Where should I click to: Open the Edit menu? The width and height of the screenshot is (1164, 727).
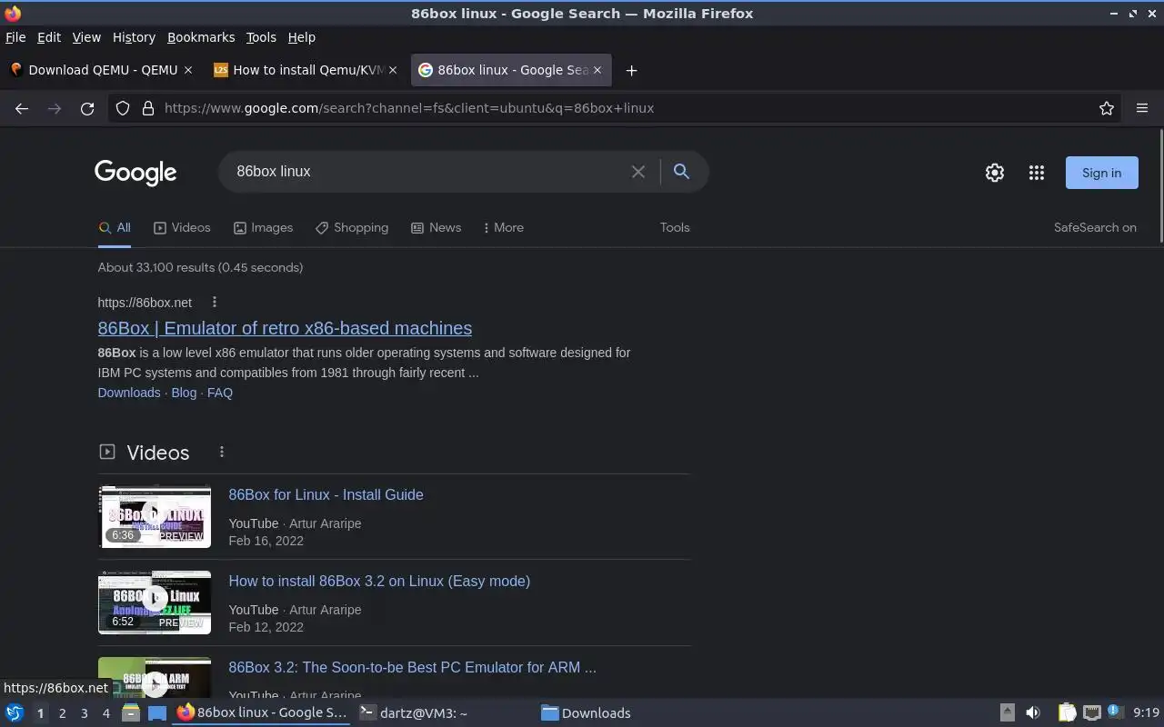point(49,37)
